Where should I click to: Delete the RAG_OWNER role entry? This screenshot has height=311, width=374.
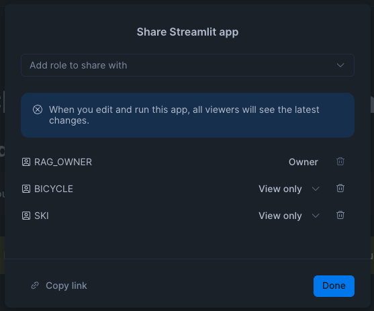(x=340, y=161)
